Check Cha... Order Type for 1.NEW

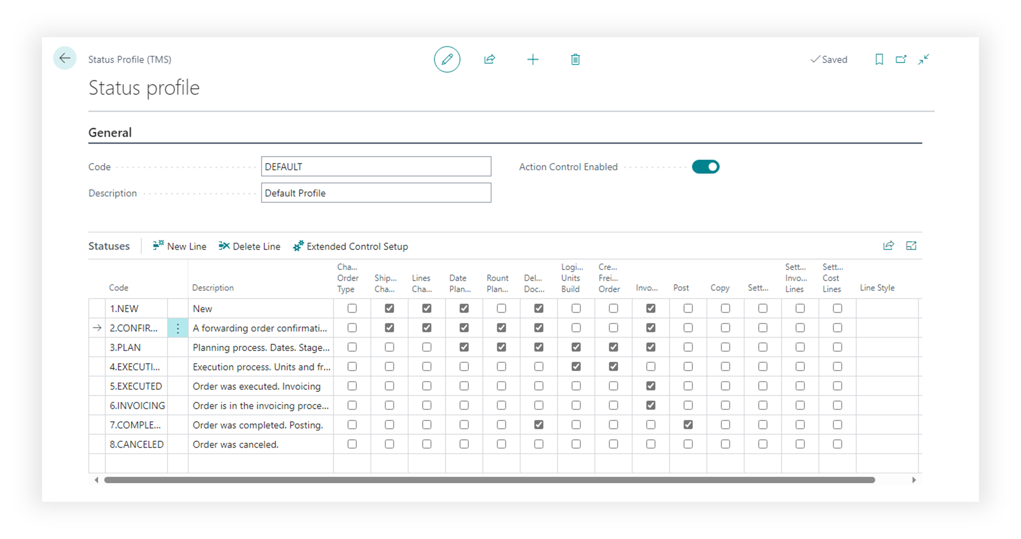[x=352, y=308]
